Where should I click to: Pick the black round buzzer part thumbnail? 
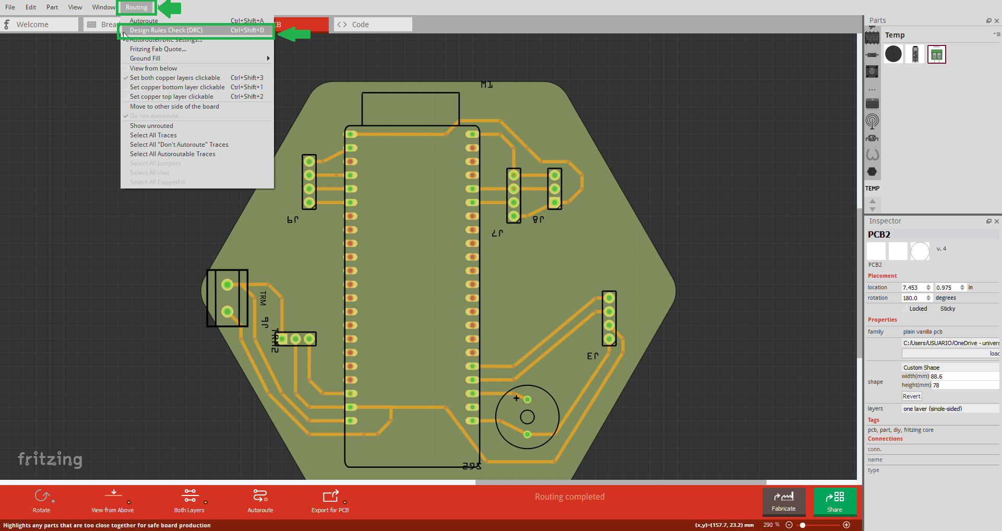pyautogui.click(x=893, y=54)
